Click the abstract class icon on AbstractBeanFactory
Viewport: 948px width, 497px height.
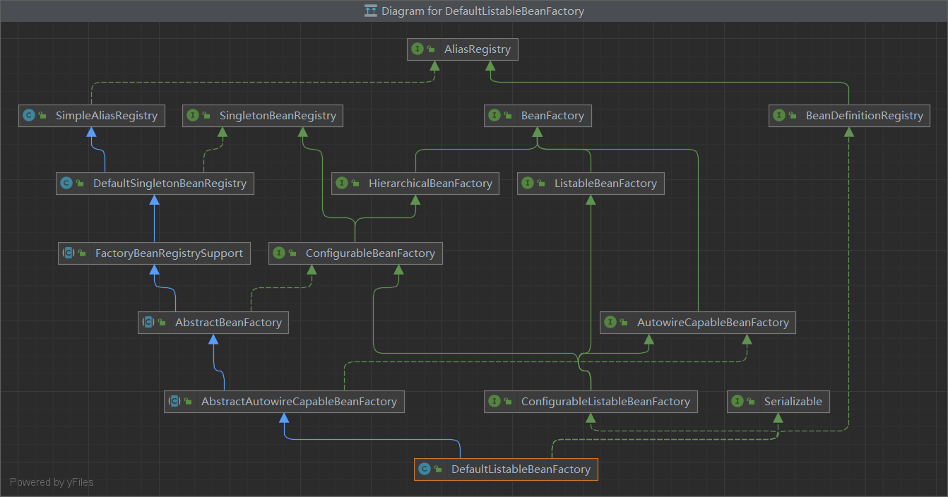tap(148, 323)
